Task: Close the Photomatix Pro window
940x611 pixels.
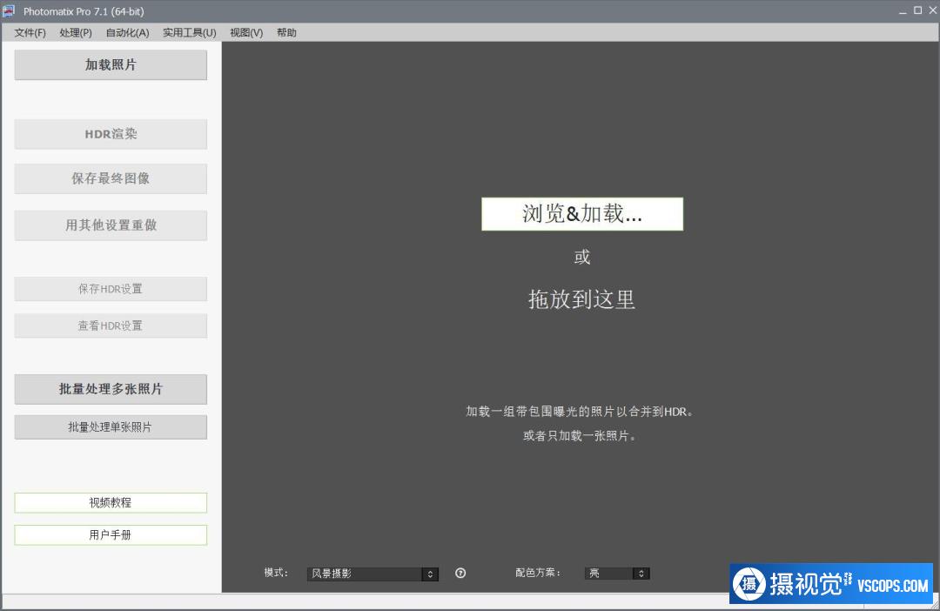Action: tap(933, 10)
